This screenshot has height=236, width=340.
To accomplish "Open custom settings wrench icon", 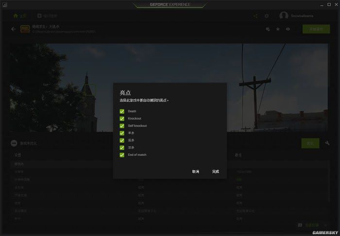I will pos(327,143).
